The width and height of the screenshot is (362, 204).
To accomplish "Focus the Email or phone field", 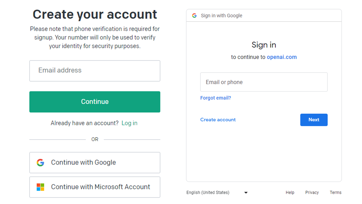I will [x=264, y=82].
